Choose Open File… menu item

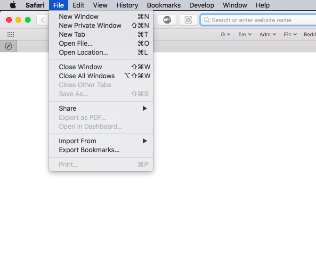click(x=101, y=43)
